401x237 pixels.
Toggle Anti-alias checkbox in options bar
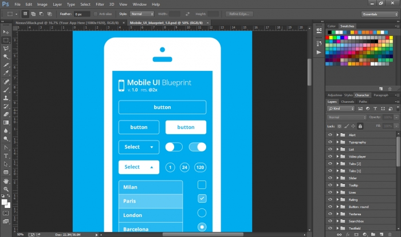pos(96,14)
